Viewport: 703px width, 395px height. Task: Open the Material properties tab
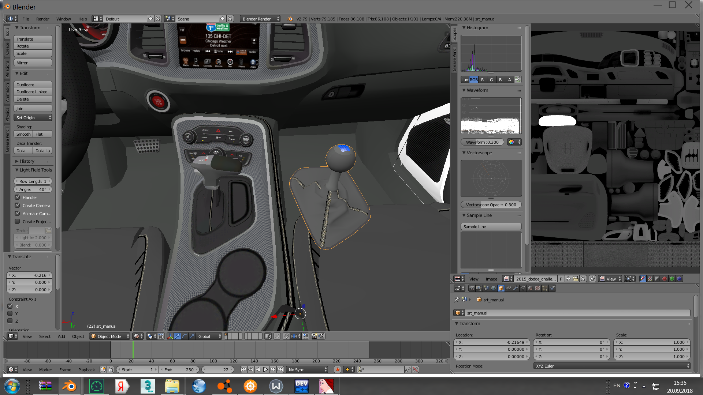pyautogui.click(x=530, y=288)
